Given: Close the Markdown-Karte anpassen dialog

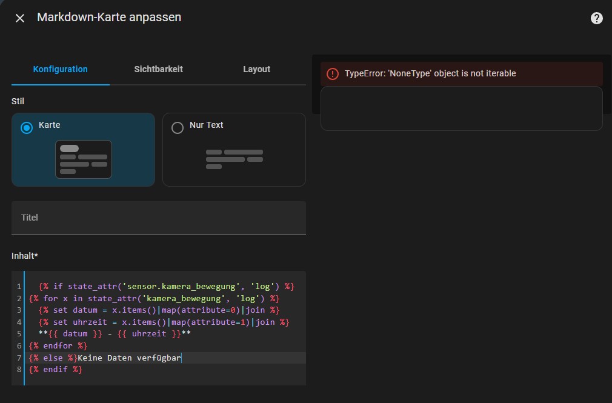Looking at the screenshot, I should 20,18.
